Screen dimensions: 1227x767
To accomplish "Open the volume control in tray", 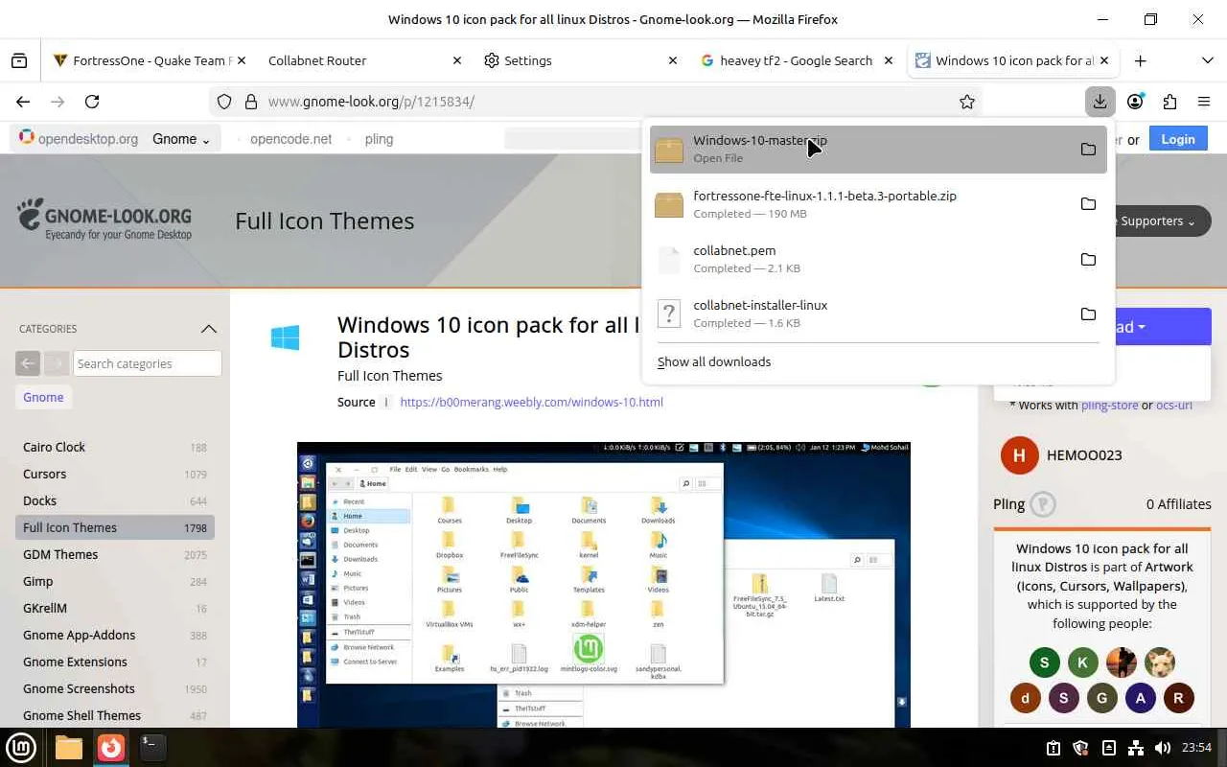I will (x=1163, y=748).
